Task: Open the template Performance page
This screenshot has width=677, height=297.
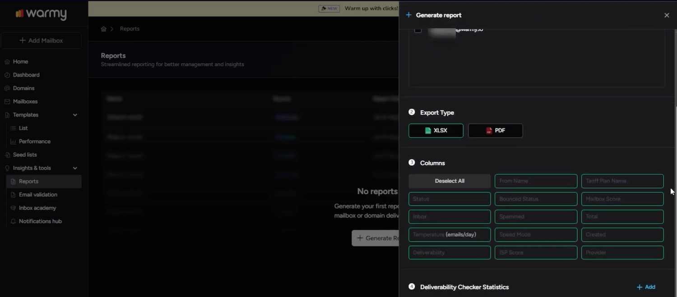Action: (x=35, y=142)
